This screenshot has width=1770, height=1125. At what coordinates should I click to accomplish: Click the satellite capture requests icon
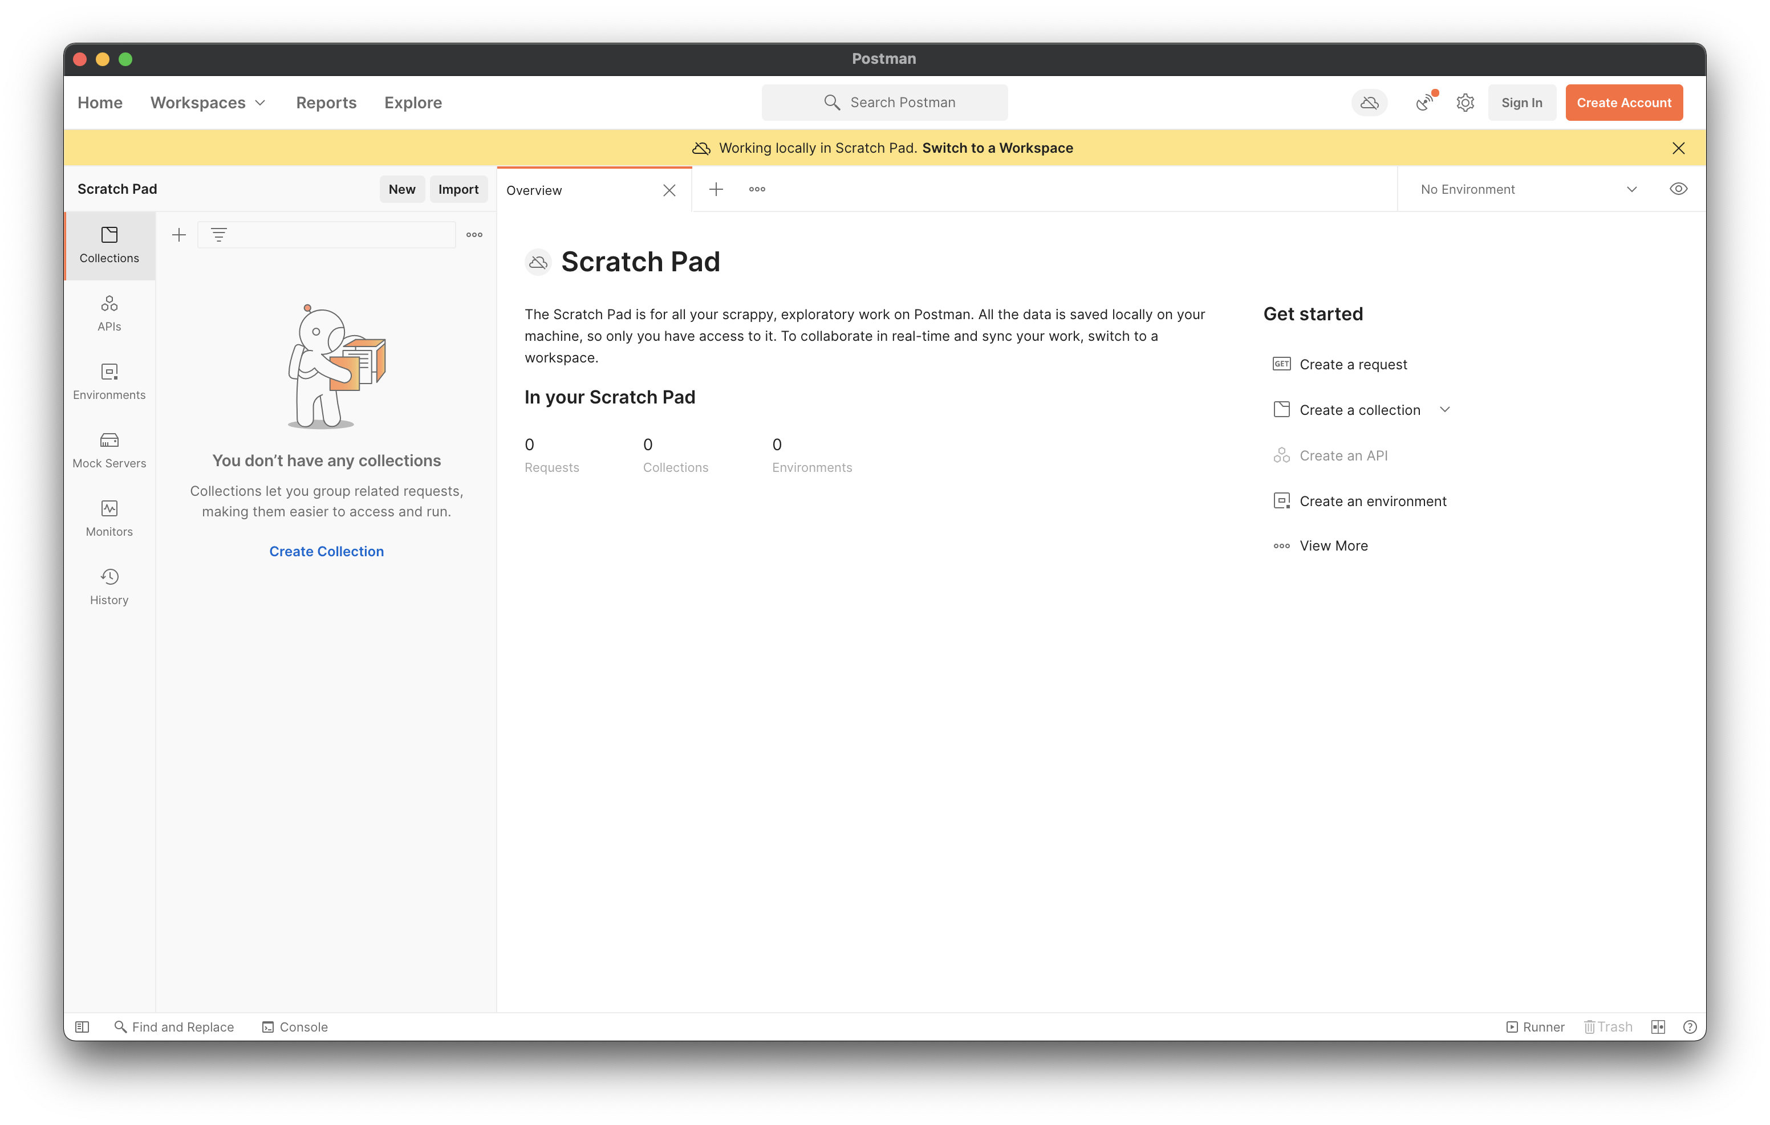point(1424,103)
